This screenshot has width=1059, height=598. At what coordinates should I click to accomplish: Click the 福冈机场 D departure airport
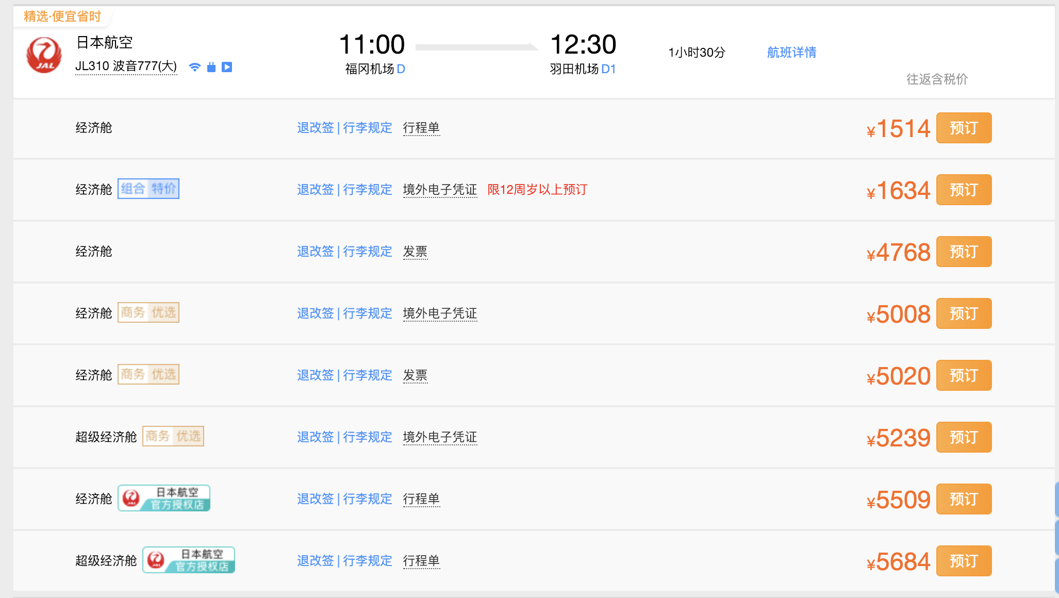(x=375, y=69)
